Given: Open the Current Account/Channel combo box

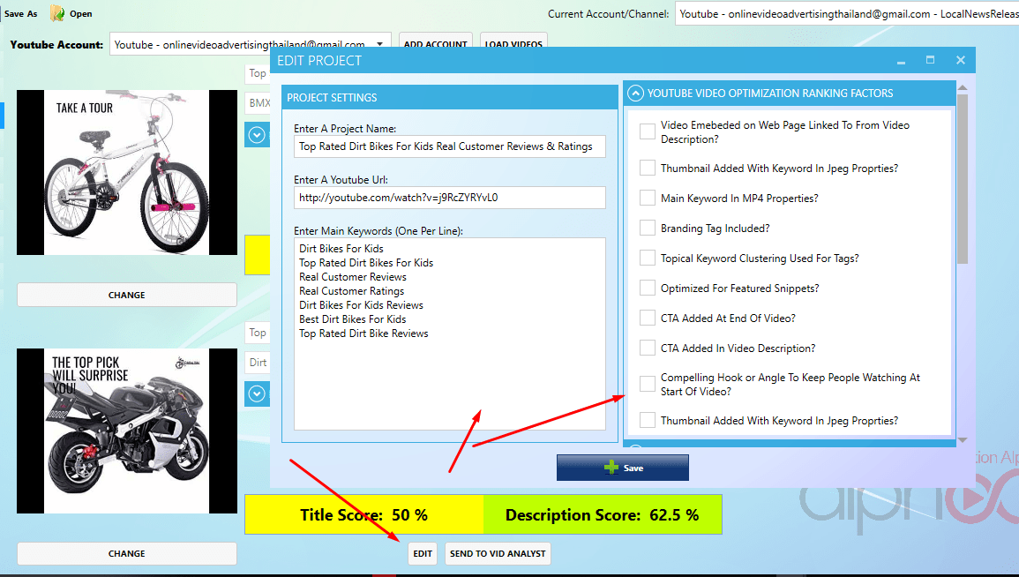Looking at the screenshot, I should click(845, 14).
